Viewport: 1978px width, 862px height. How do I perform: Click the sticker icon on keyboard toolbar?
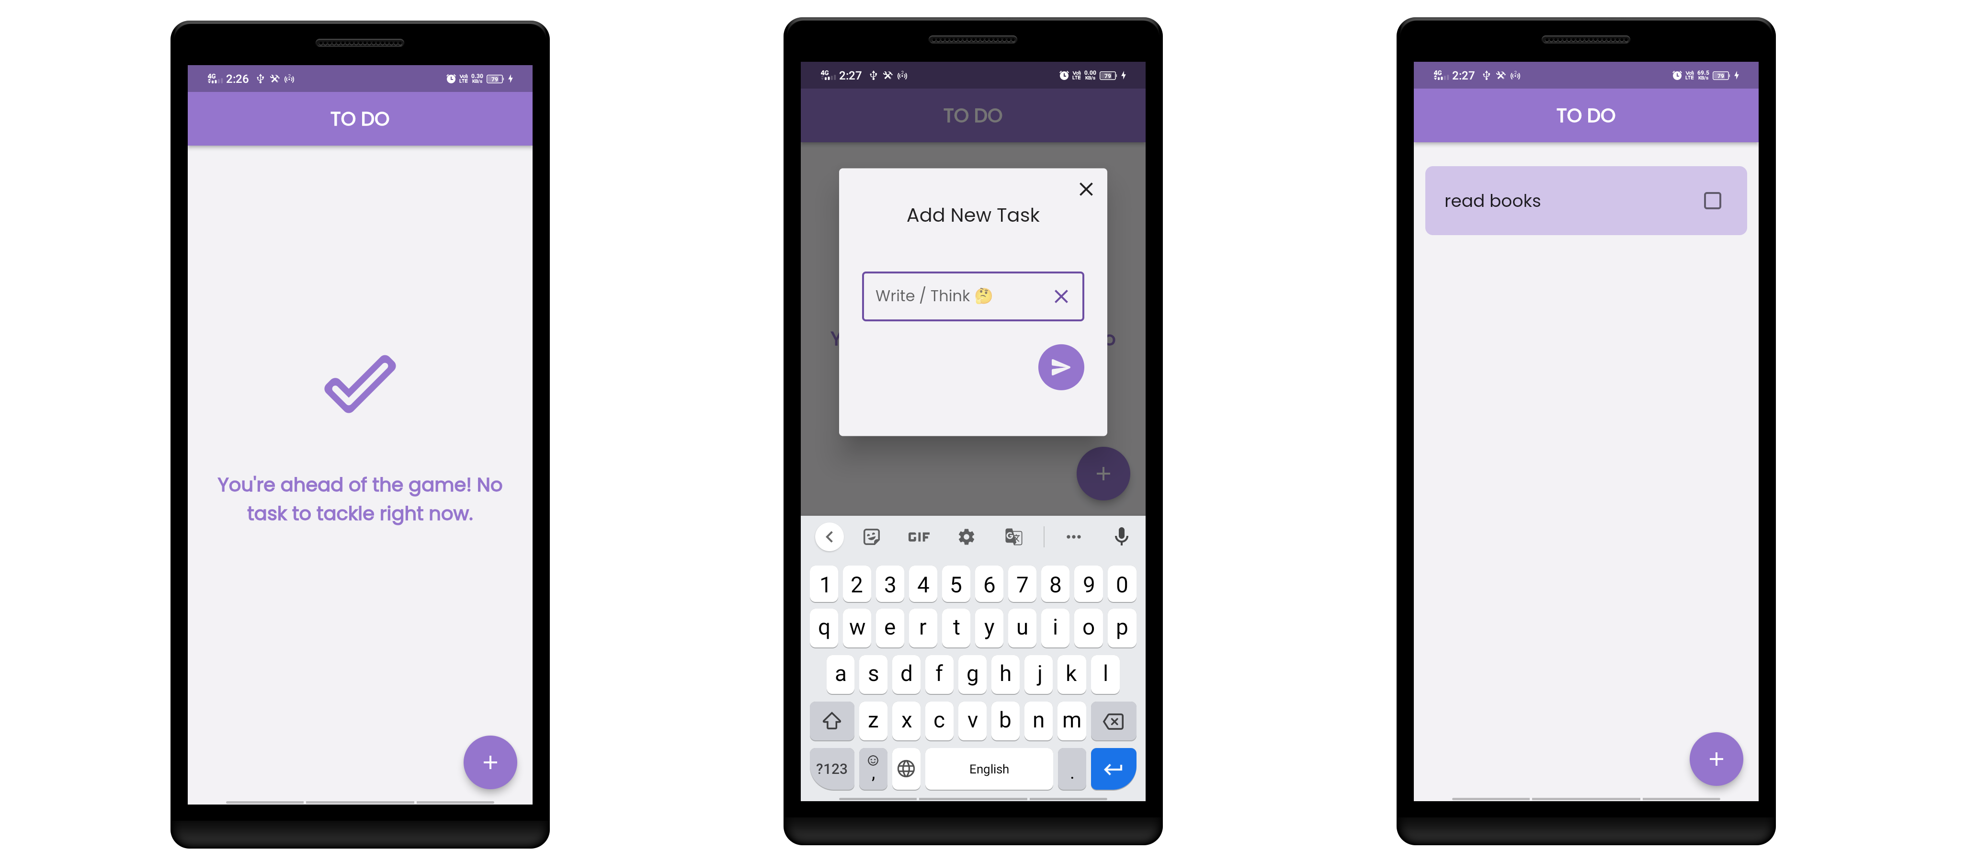tap(873, 536)
